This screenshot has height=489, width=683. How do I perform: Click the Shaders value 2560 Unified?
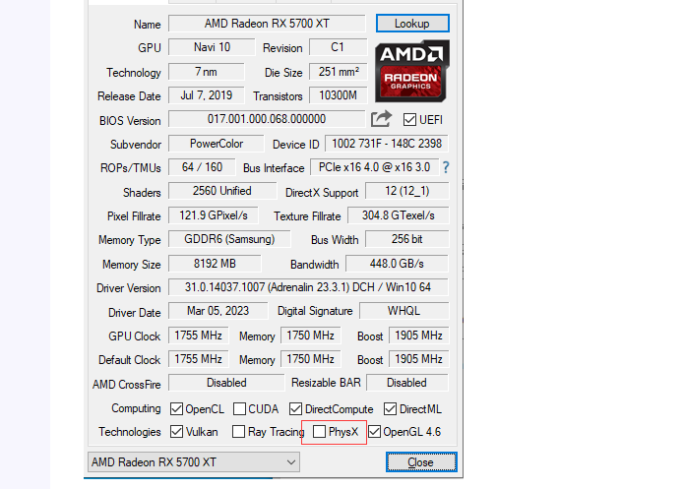[x=222, y=191]
